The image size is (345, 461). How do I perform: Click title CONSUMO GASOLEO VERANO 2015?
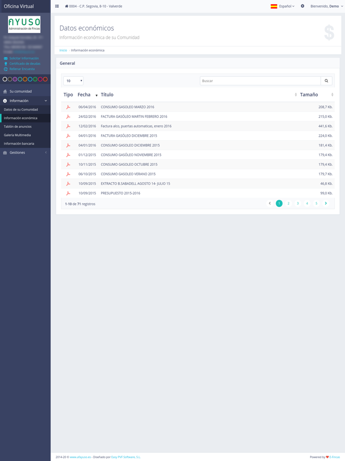128,174
